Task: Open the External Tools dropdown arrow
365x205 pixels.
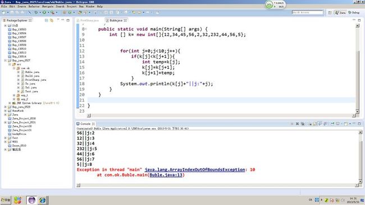Action: pos(57,12)
